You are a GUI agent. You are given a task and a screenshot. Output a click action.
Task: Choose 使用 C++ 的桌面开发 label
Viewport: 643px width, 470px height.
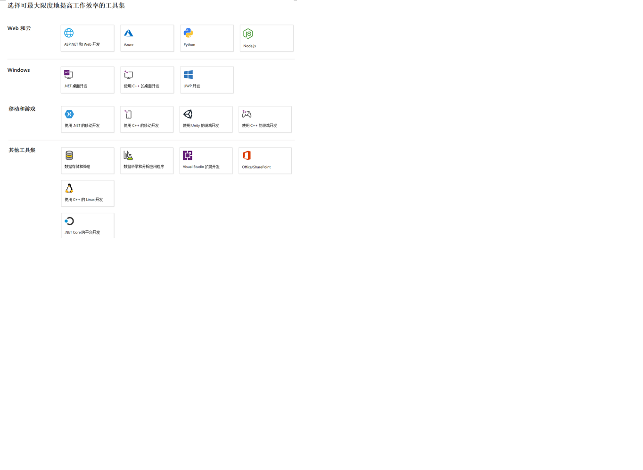point(141,86)
